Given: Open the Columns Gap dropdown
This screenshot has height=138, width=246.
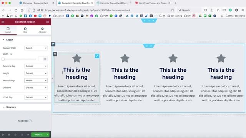Looking at the screenshot, I should click(36, 66).
